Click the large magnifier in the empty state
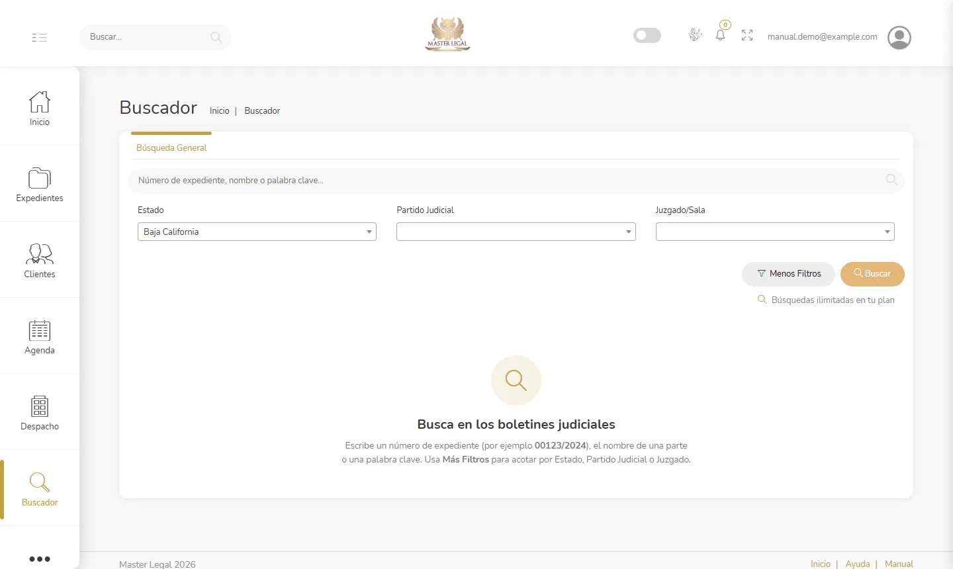The image size is (953, 569). click(516, 380)
